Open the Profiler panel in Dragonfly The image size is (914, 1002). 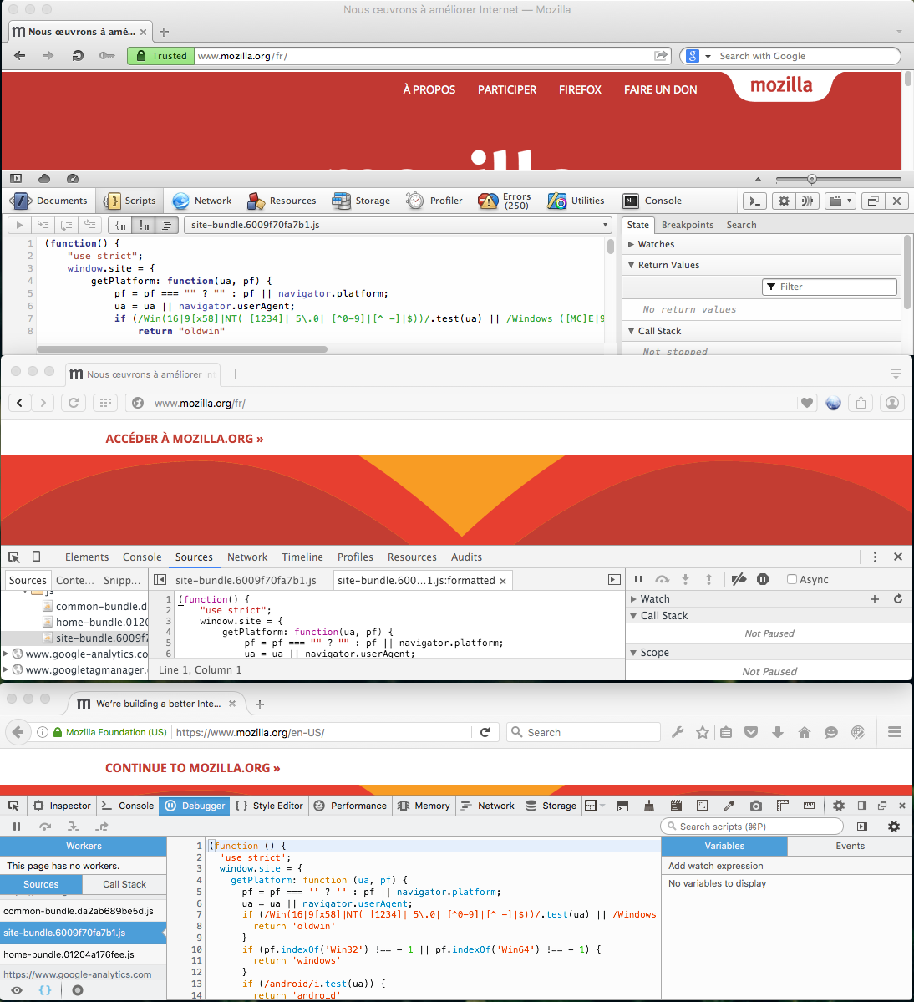434,201
